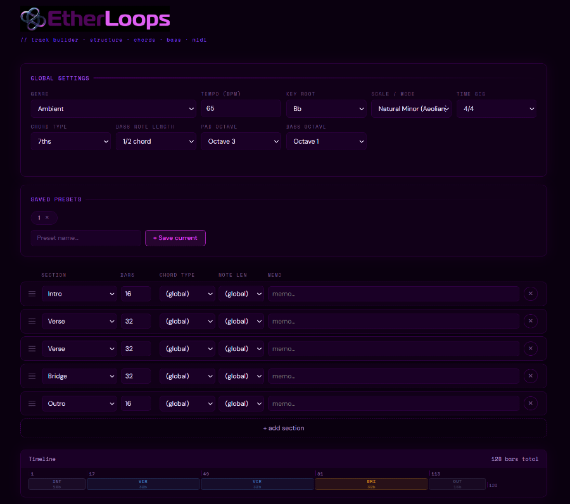Open the Bridge row chord type dropdown
This screenshot has height=504, width=570.
coord(187,376)
